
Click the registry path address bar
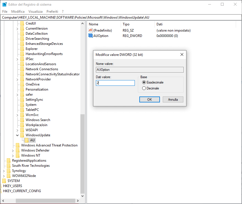[x=121, y=17]
